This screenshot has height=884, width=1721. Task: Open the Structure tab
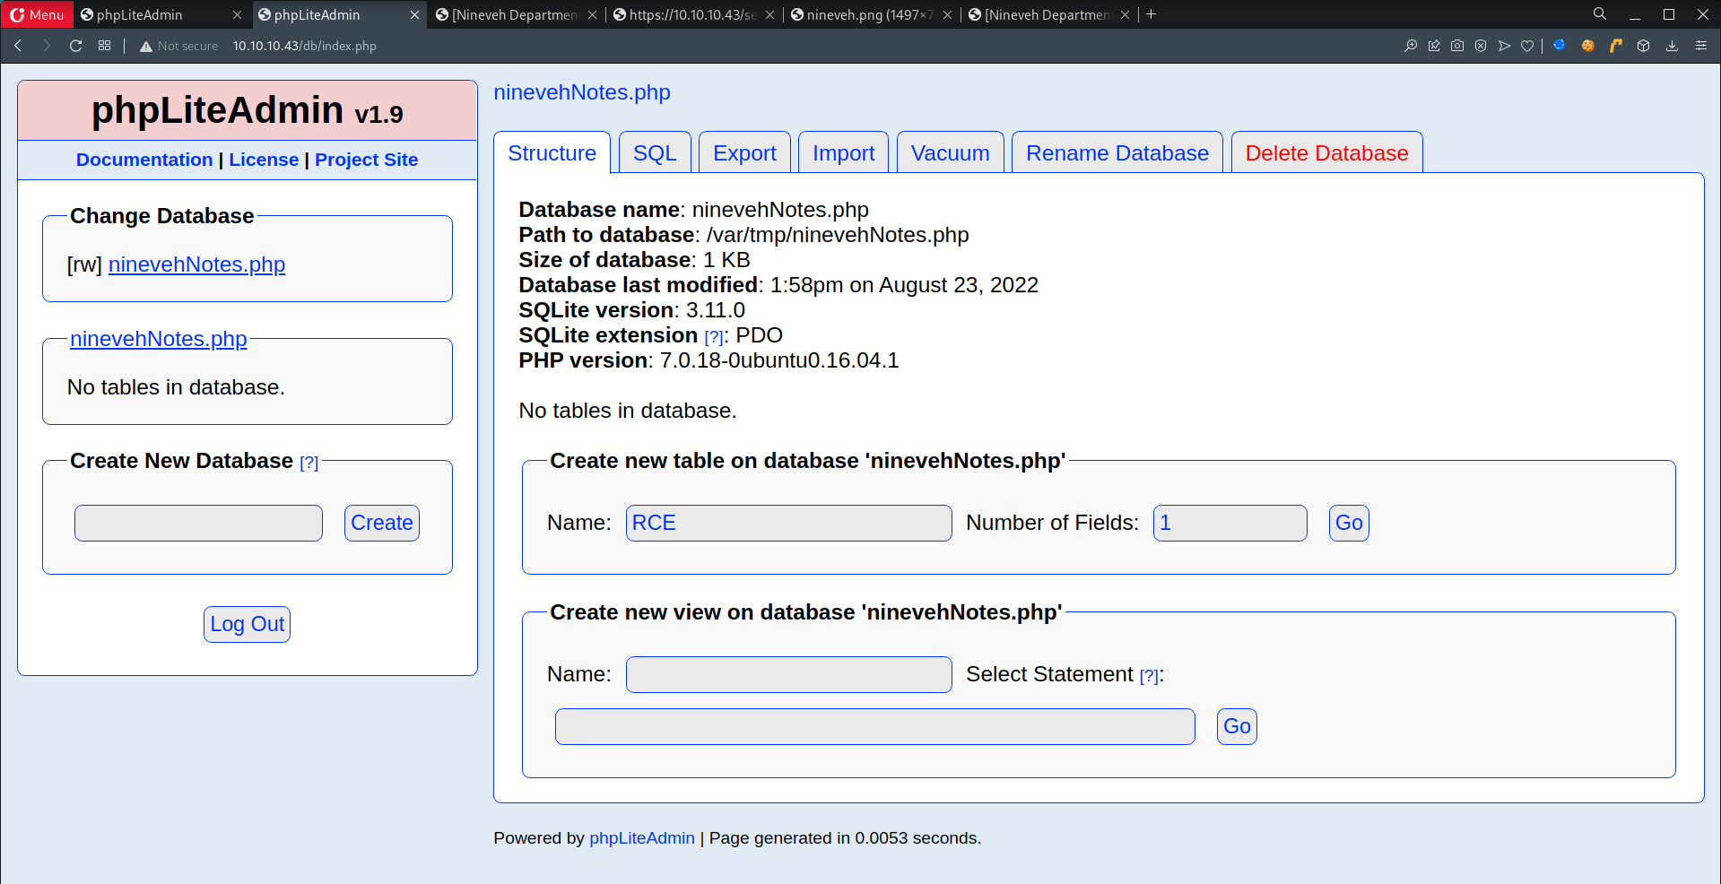coord(552,152)
